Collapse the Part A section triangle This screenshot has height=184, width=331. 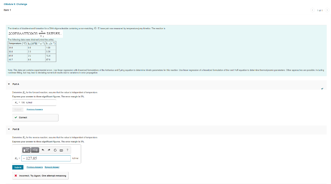point(9,84)
